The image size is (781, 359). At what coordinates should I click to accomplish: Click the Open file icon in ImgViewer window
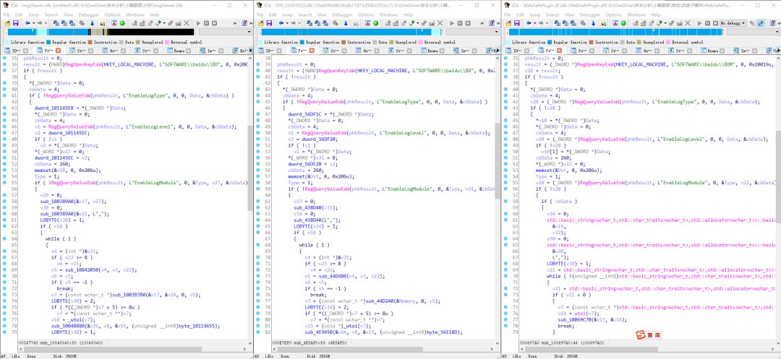[7, 23]
